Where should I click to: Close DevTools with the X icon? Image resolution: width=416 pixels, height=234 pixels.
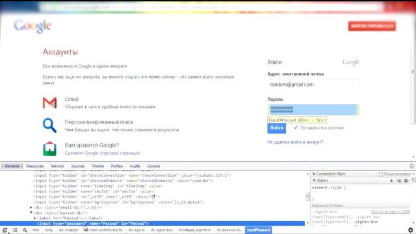411,166
